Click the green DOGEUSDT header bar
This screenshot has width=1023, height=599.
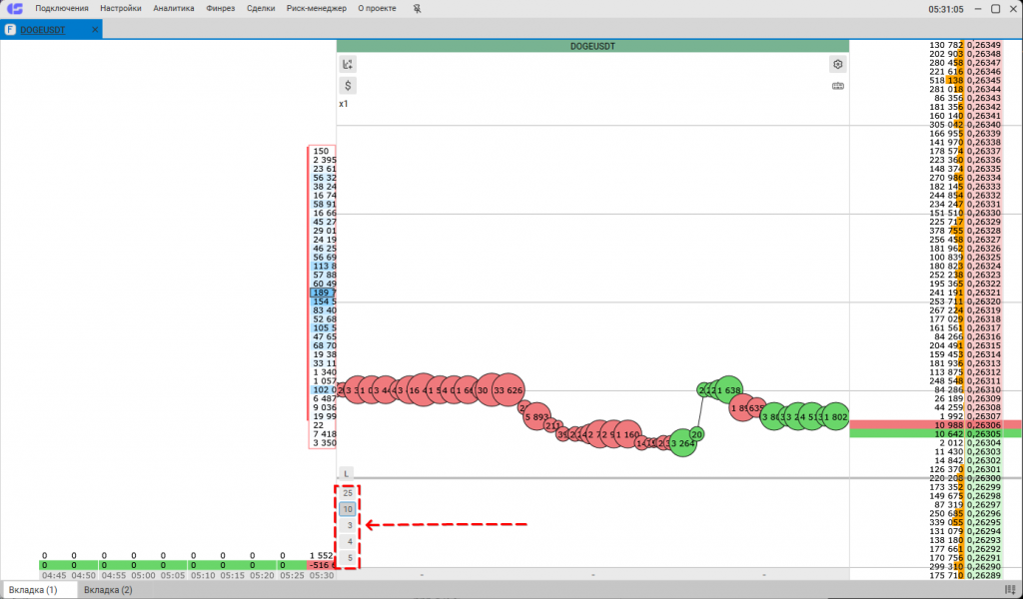(x=592, y=46)
